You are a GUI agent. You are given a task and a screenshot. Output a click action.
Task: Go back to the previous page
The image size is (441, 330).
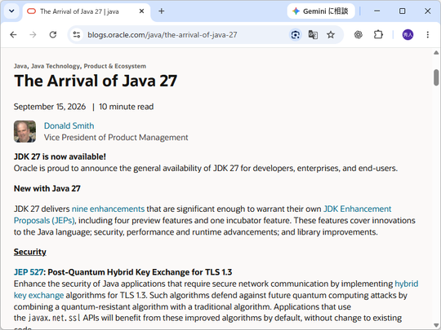tap(13, 35)
